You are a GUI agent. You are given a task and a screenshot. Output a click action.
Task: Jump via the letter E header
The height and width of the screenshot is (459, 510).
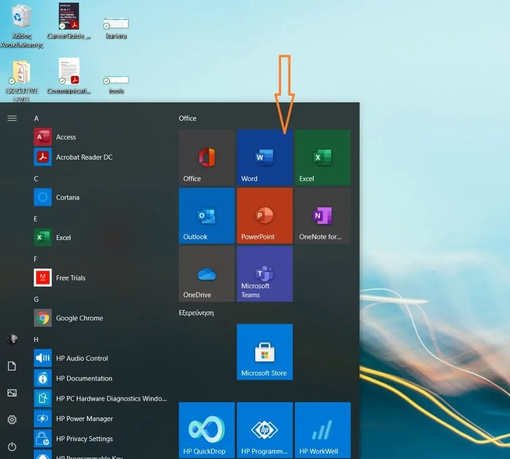(x=35, y=219)
